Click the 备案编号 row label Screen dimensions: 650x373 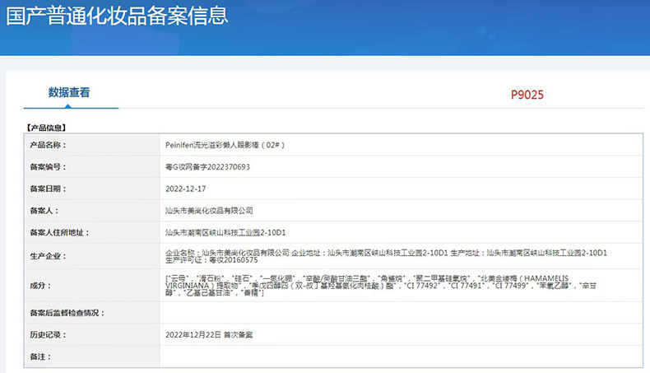pyautogui.click(x=48, y=167)
